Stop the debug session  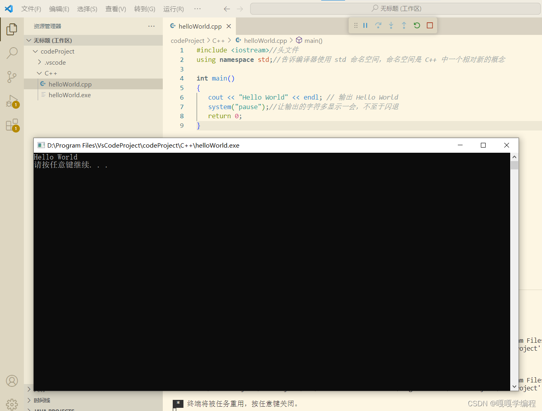[430, 25]
